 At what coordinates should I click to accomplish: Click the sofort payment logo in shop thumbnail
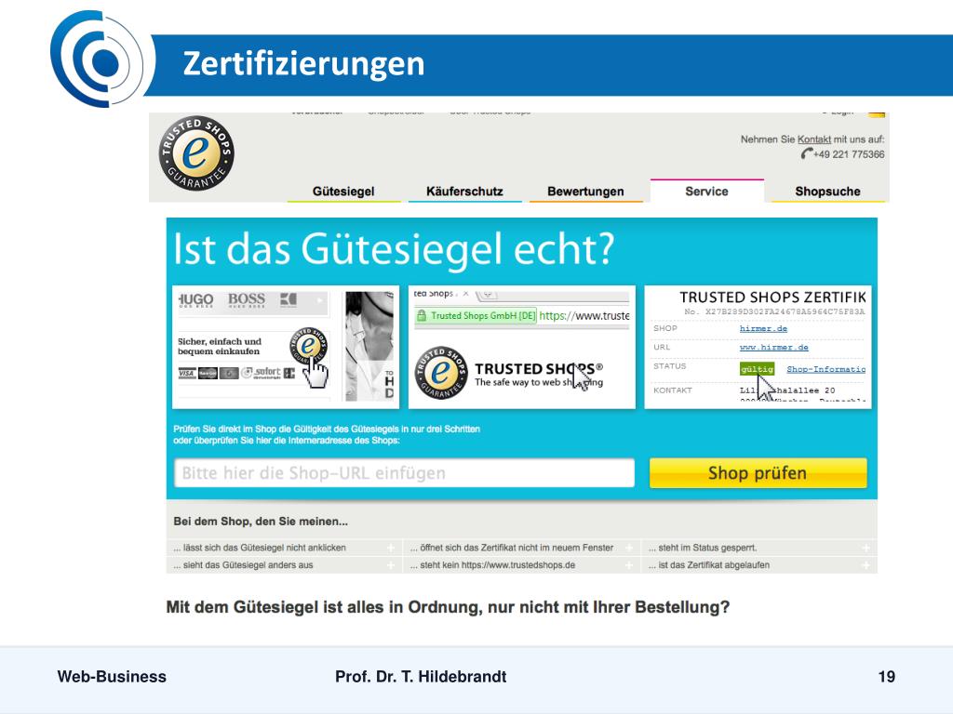tap(262, 373)
